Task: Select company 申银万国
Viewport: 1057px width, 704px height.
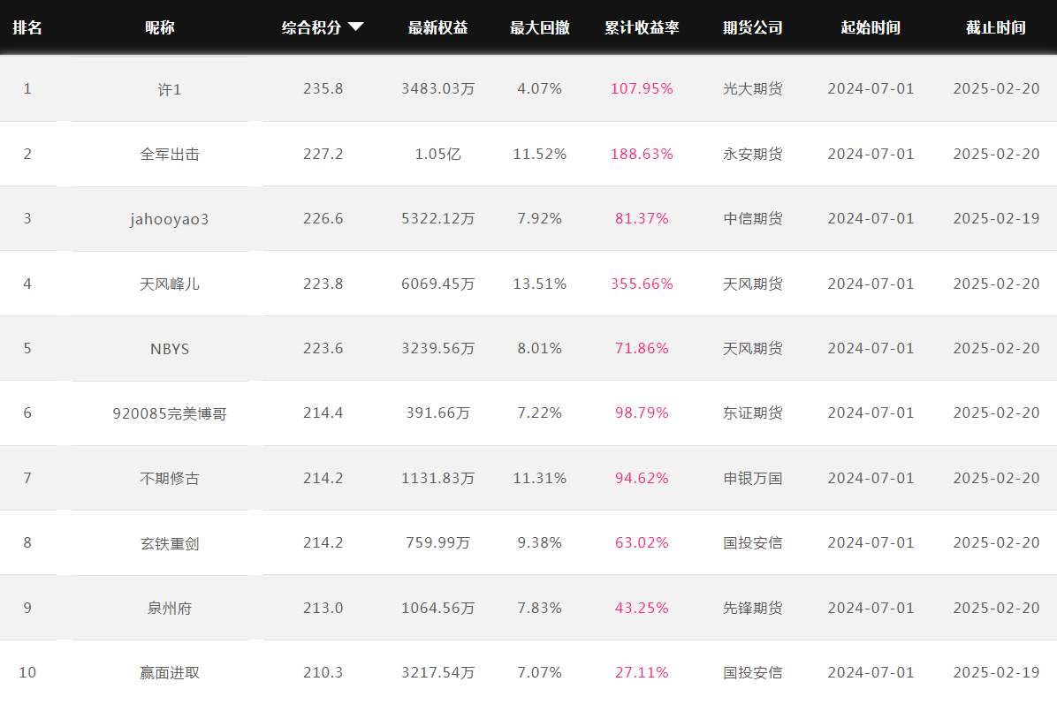Action: 753,479
